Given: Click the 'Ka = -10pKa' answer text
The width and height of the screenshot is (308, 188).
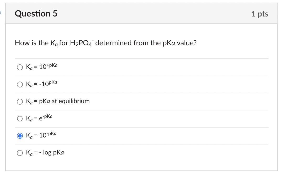Looking at the screenshot, I should 41,84.
